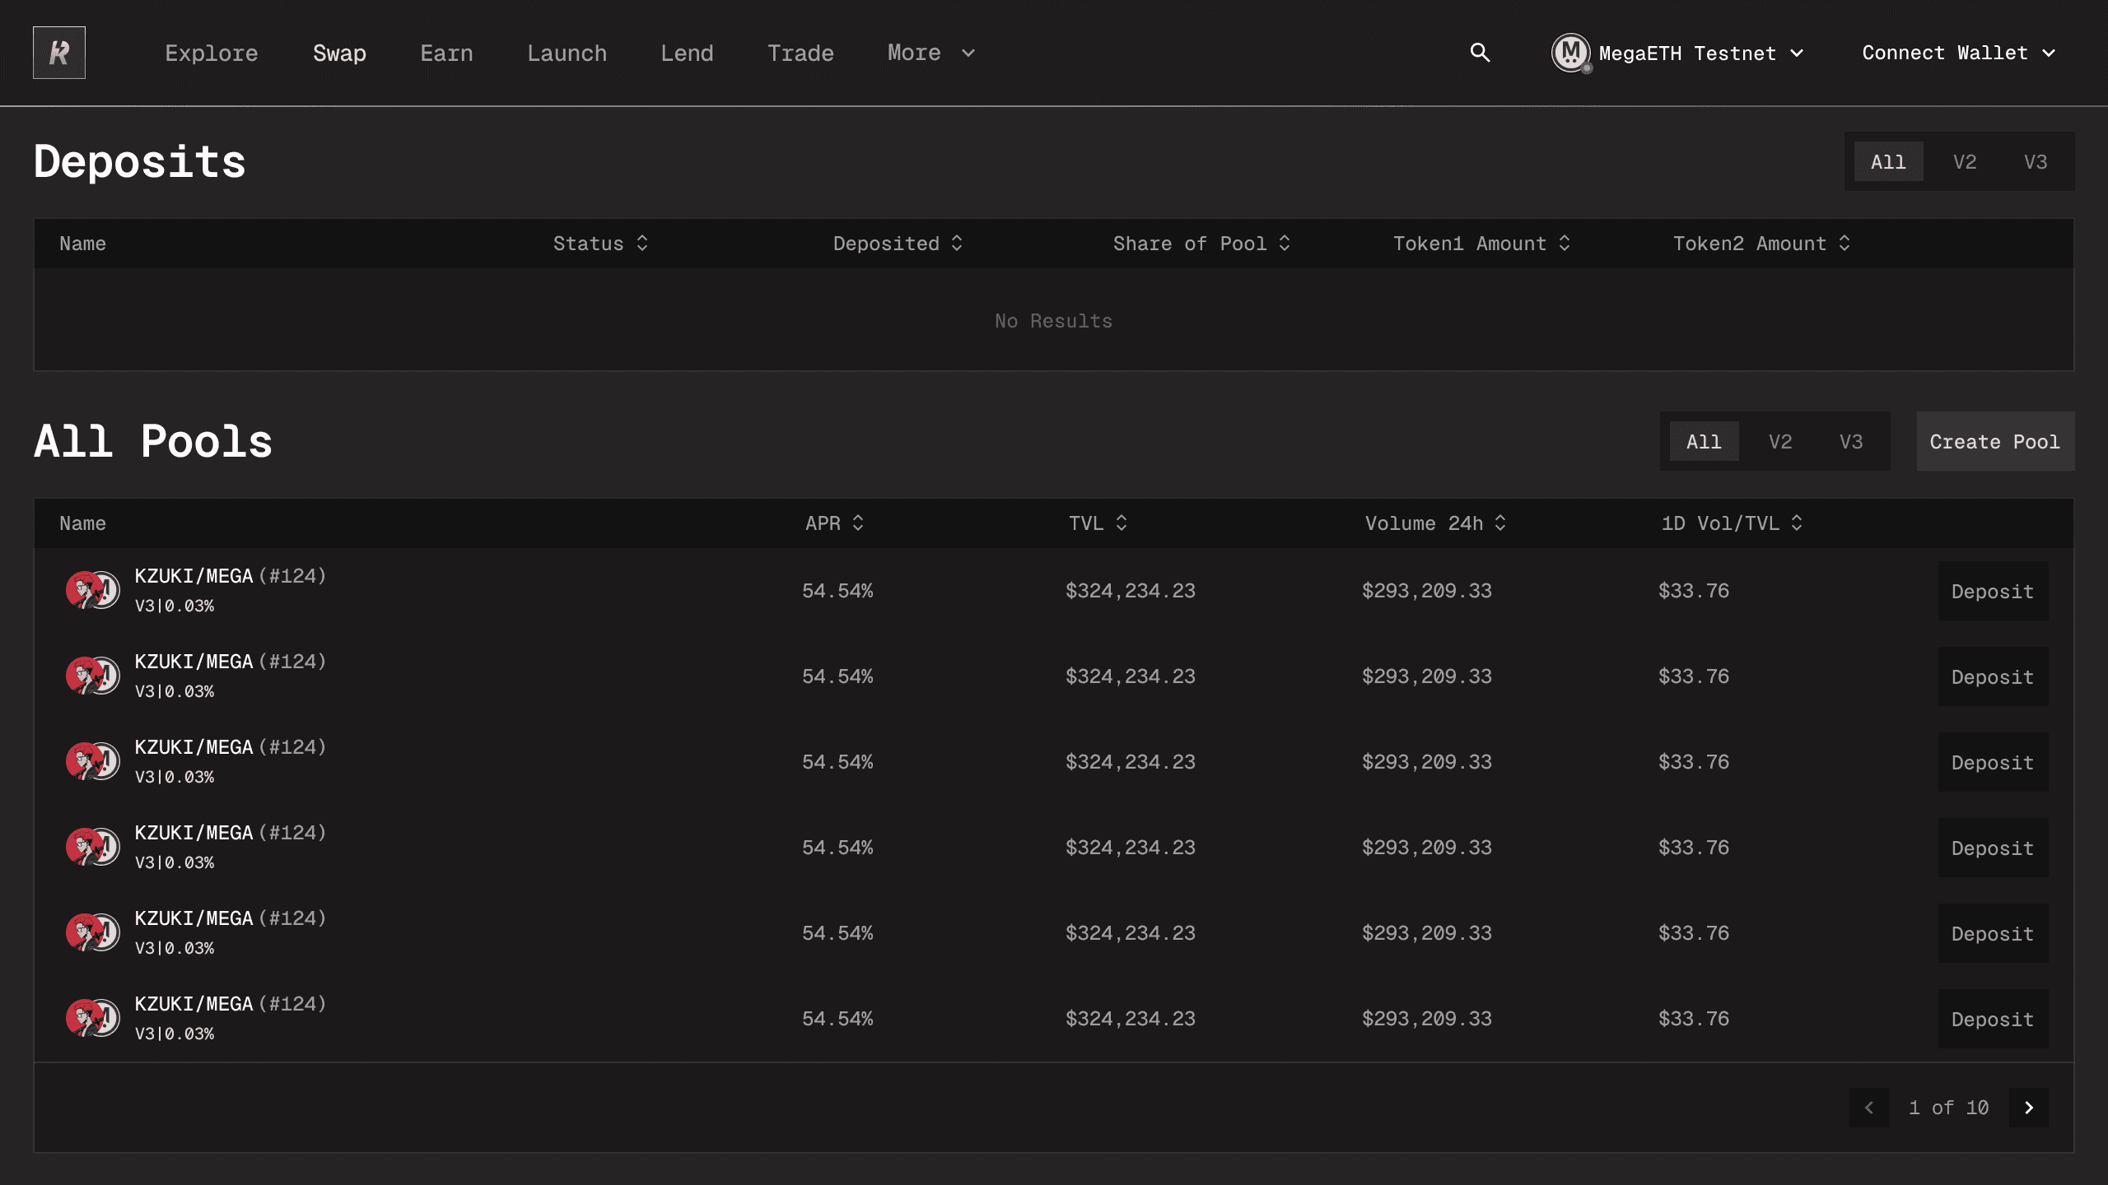This screenshot has height=1185, width=2108.
Task: Go to next page arrow
Action: [2028, 1108]
